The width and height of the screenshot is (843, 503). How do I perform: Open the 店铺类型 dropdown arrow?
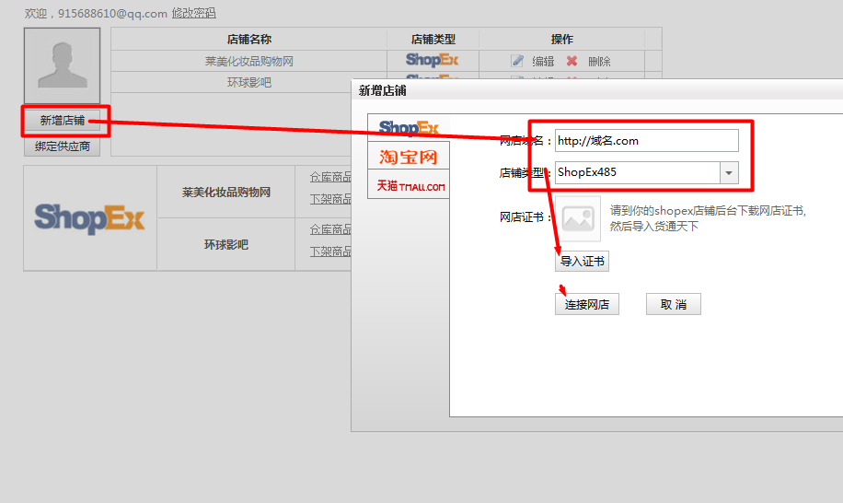coord(729,172)
